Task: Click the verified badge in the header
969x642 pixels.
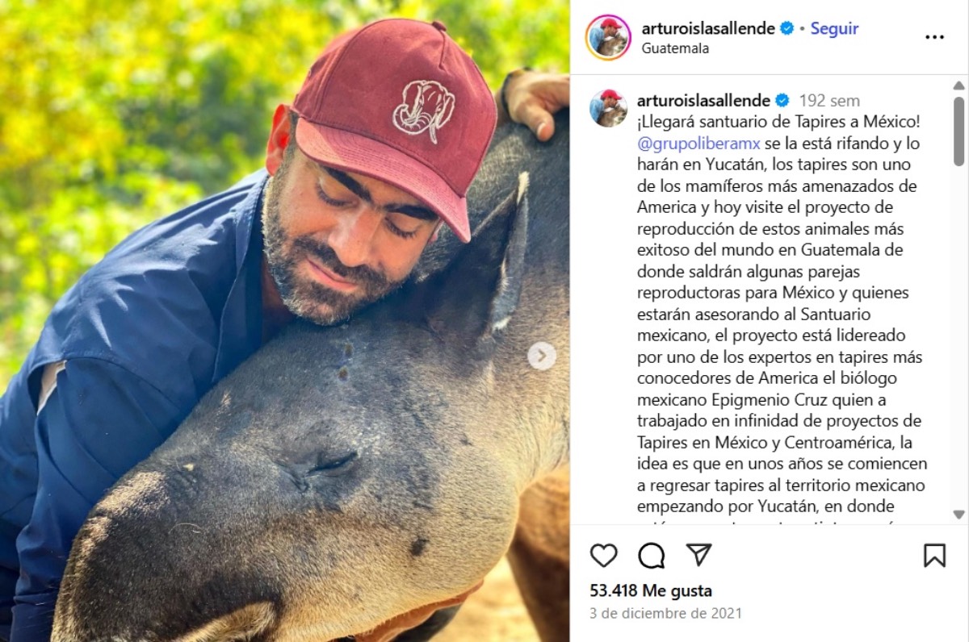Action: coord(787,28)
